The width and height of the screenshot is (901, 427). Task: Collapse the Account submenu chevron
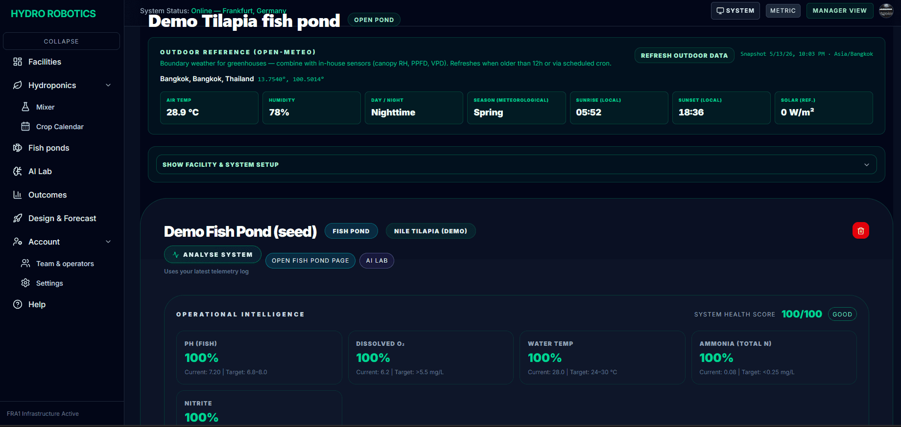tap(108, 242)
